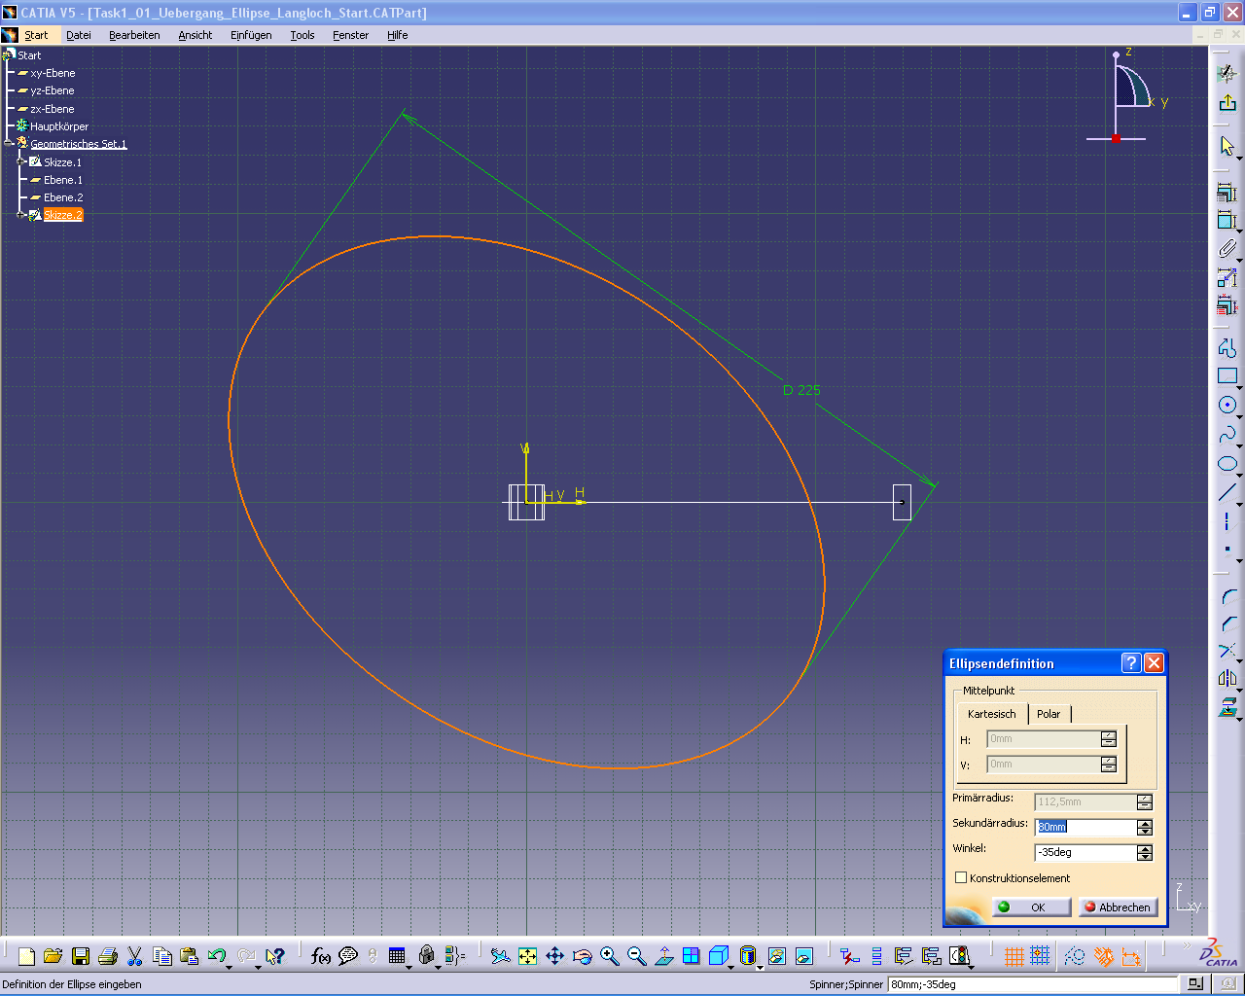Switch to the Kartesisch tab
Screen dimensions: 1245x996
[x=992, y=714]
